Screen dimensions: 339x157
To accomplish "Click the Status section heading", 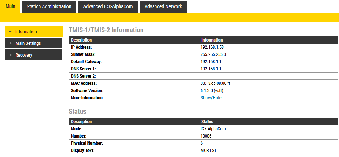I will [77, 112].
